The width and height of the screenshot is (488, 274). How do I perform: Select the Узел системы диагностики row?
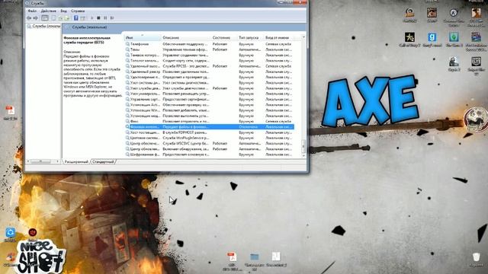[x=209, y=83]
